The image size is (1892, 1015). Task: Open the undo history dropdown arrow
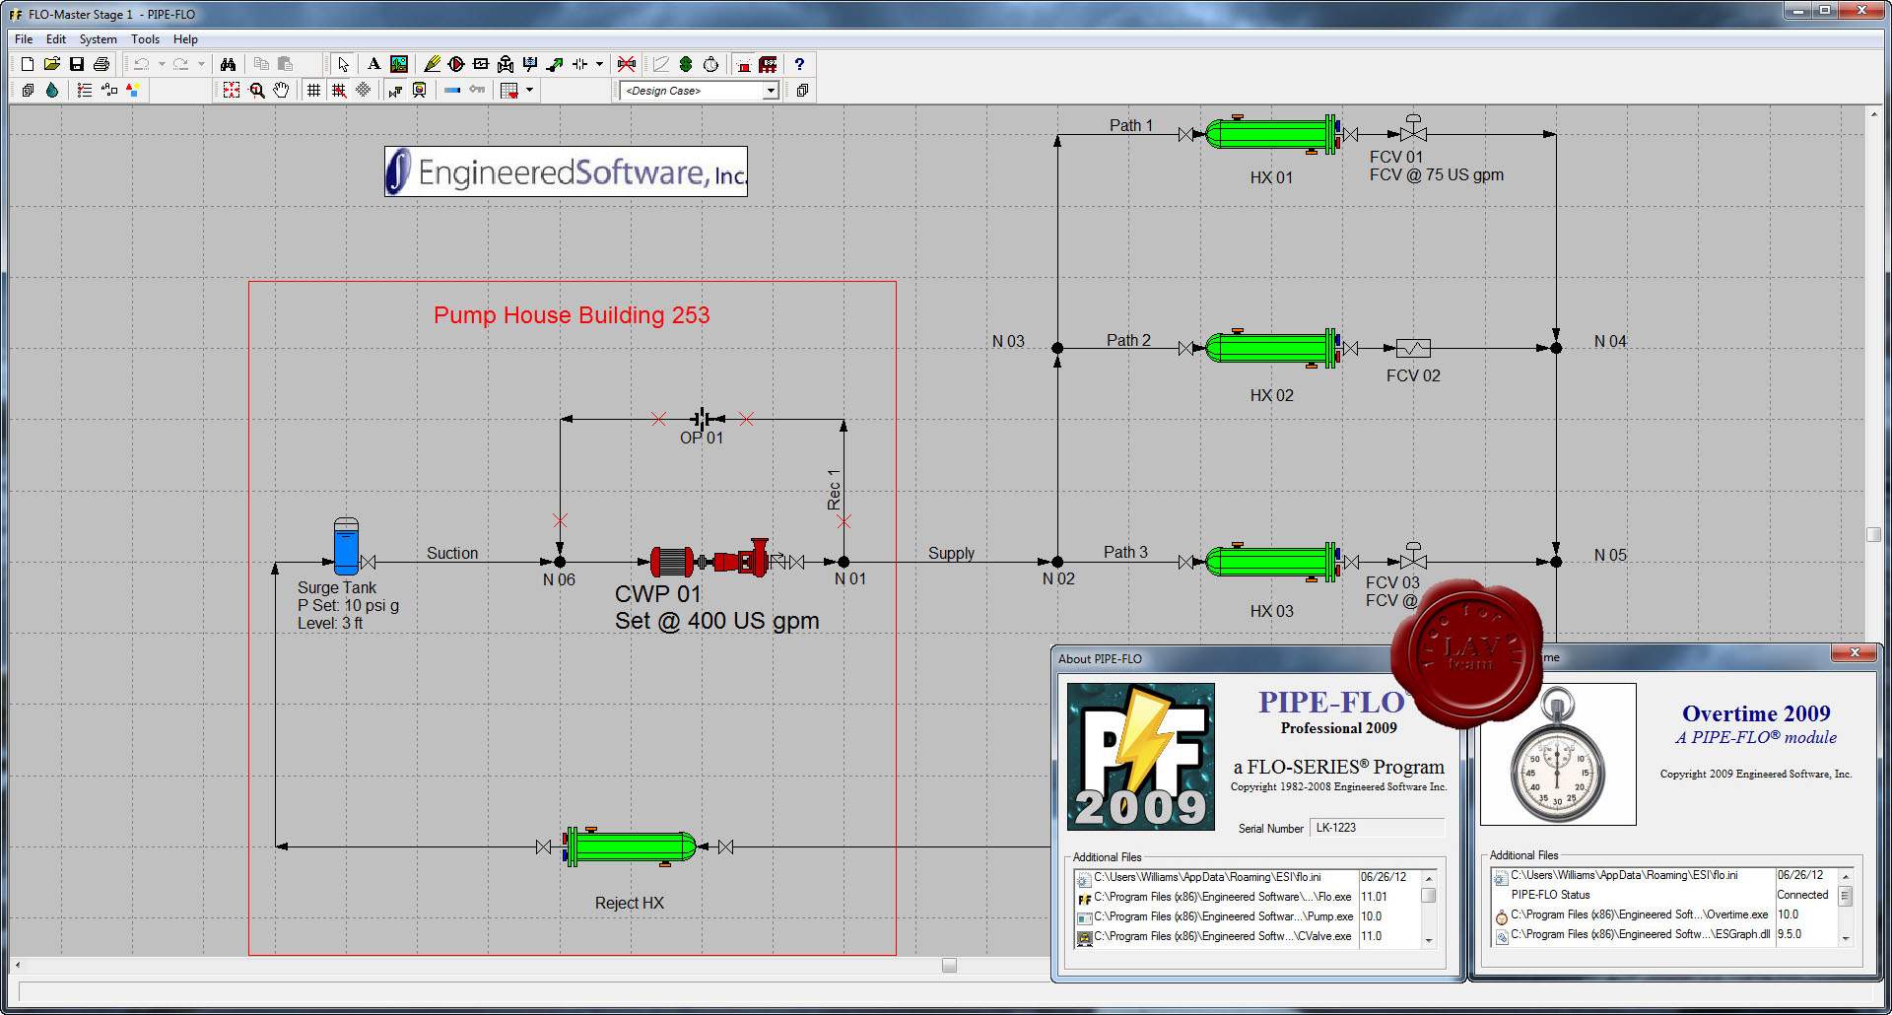[x=162, y=64]
